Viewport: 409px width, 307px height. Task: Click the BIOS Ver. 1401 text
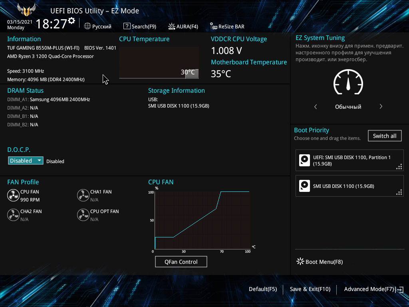pyautogui.click(x=100, y=48)
